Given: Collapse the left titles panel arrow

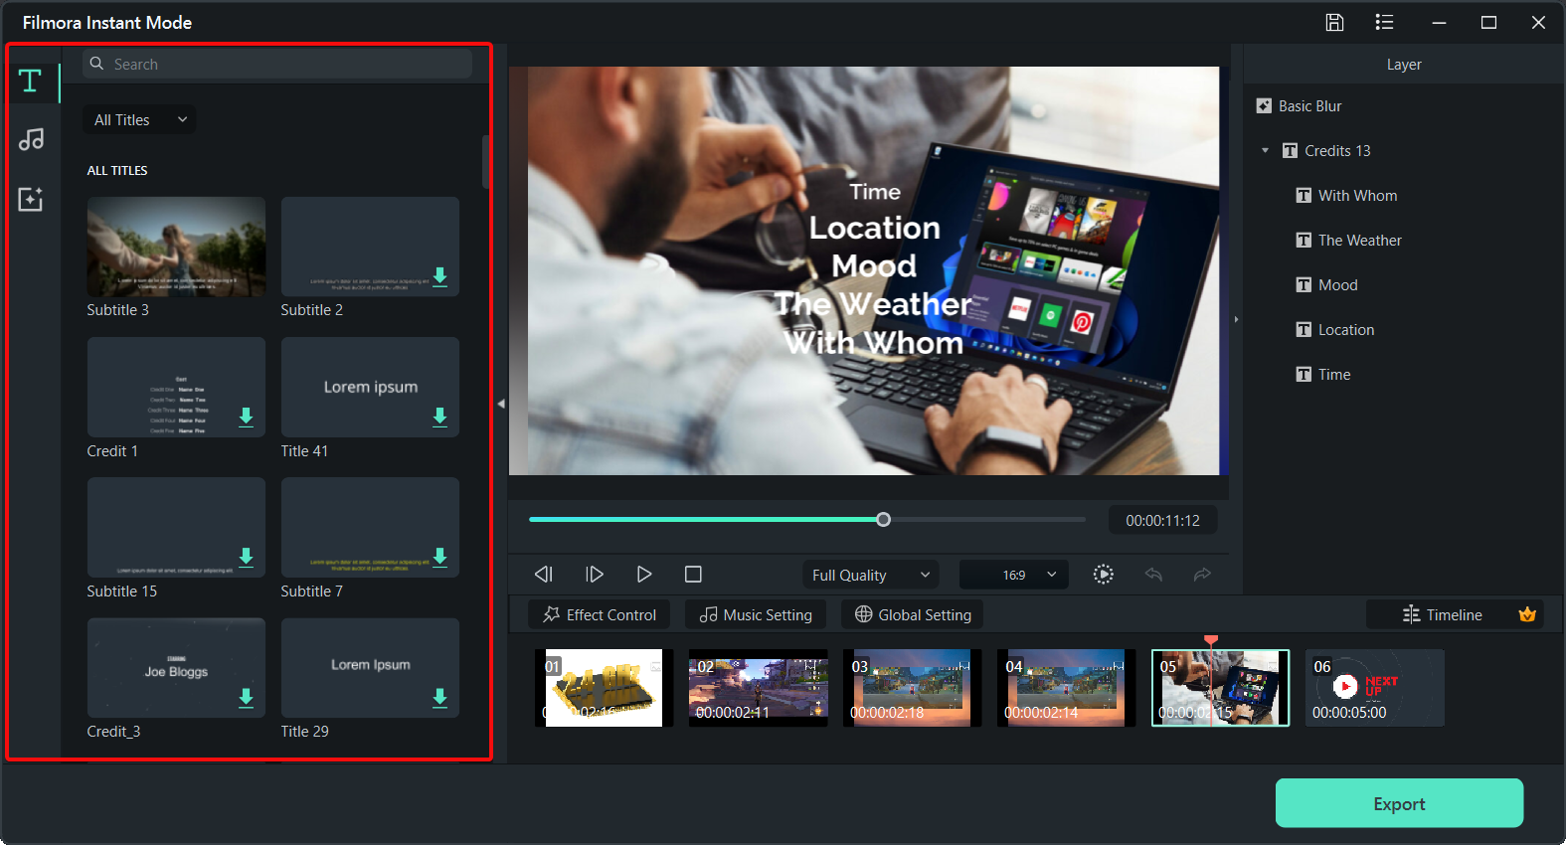Looking at the screenshot, I should coord(501,404).
